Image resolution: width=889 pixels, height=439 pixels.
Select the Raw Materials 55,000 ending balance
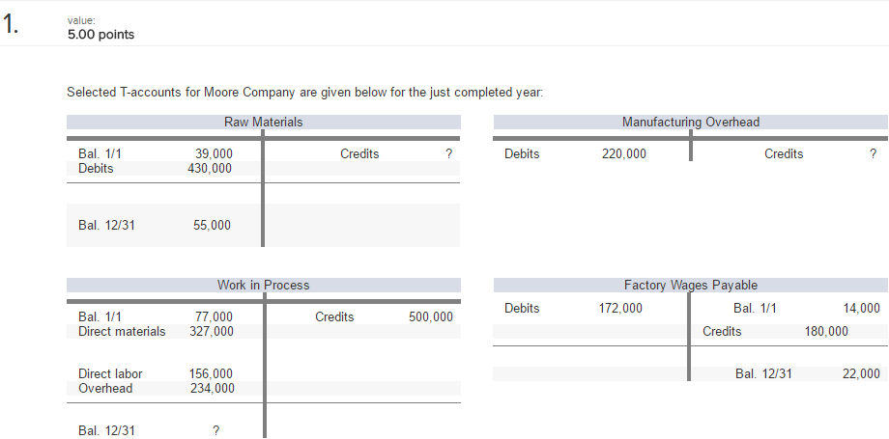tap(213, 225)
